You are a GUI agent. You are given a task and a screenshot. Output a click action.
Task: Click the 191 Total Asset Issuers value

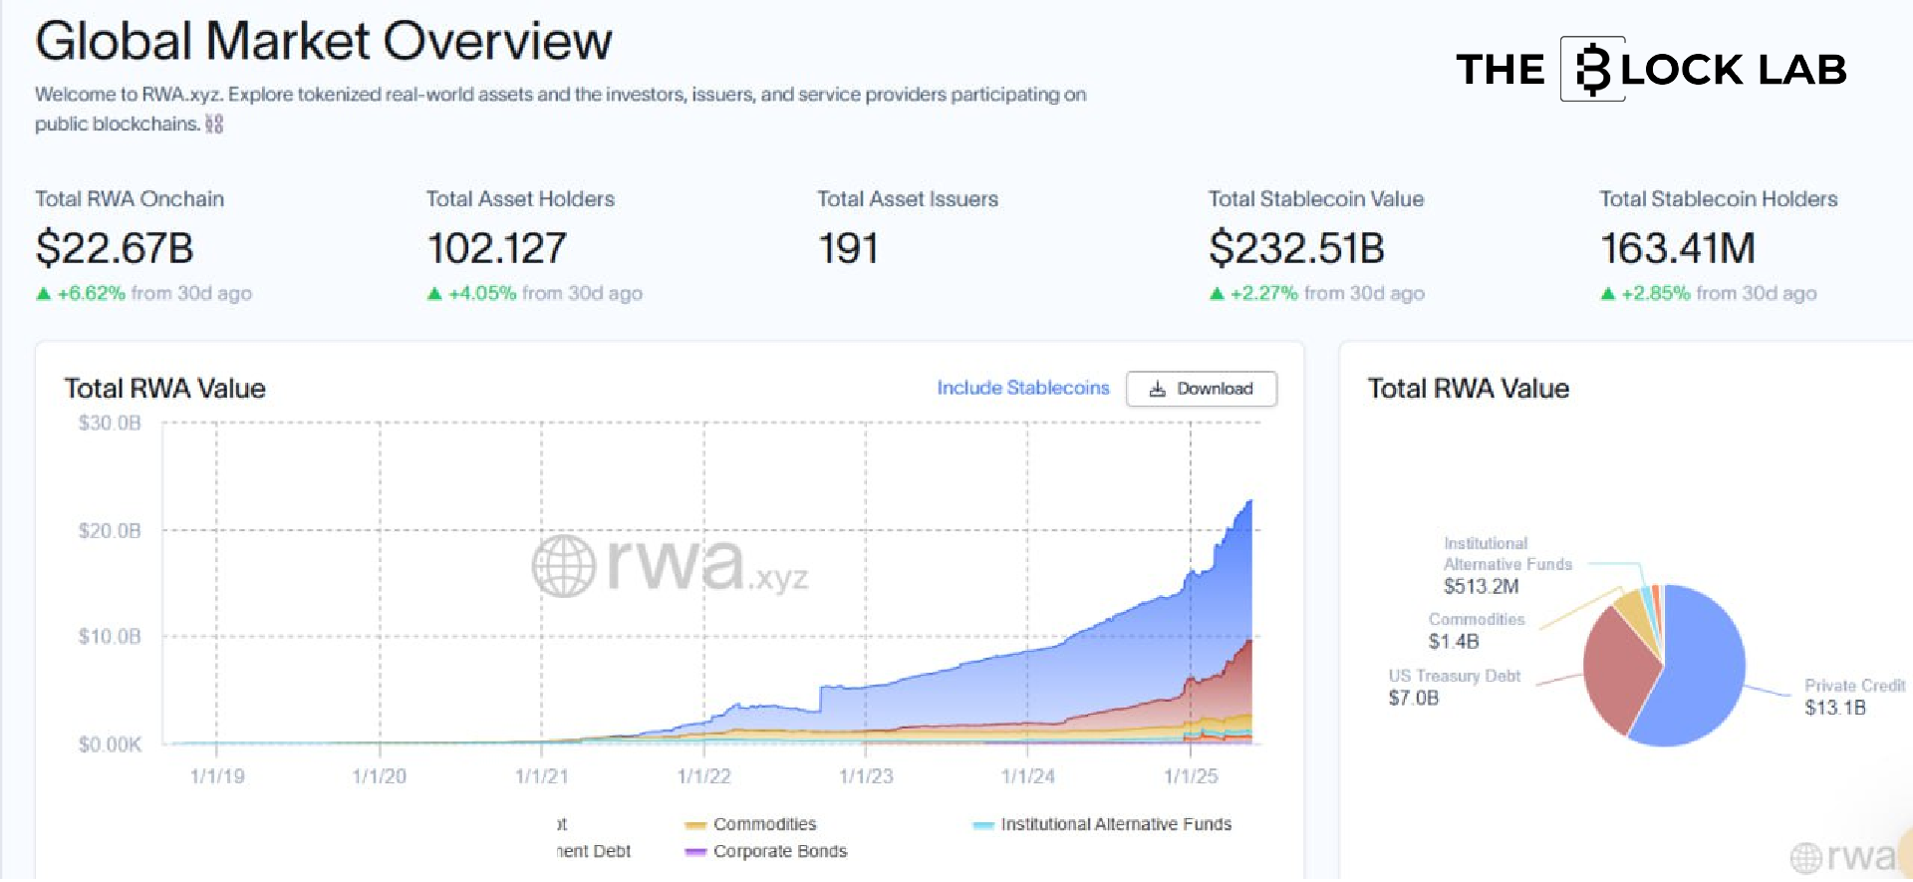click(x=848, y=248)
